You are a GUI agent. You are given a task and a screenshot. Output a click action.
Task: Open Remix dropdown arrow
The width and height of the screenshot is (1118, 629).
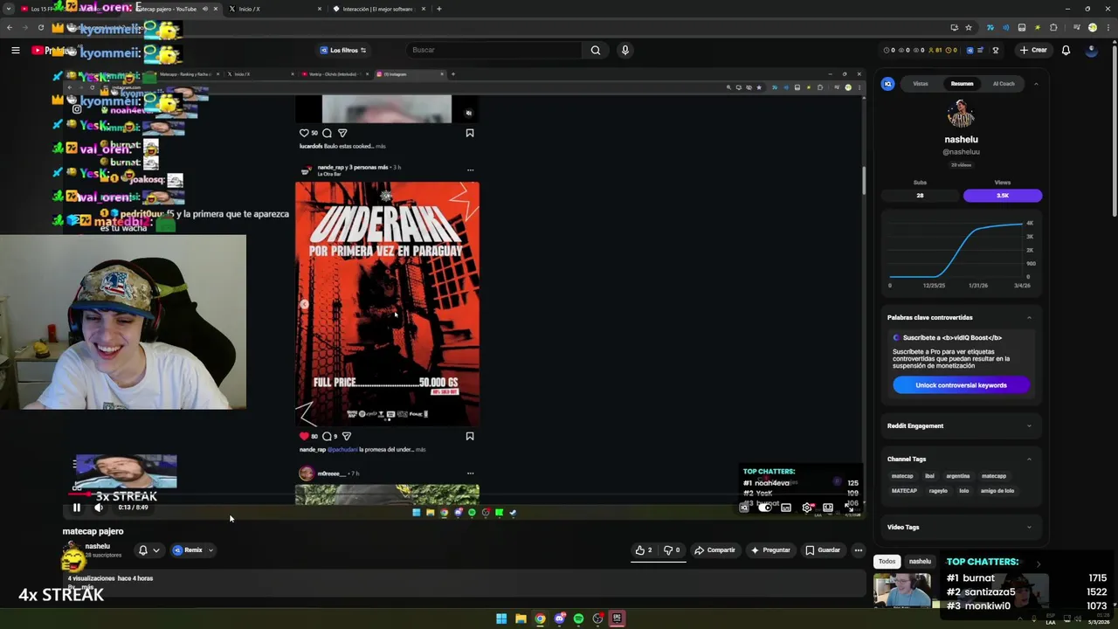[210, 550]
